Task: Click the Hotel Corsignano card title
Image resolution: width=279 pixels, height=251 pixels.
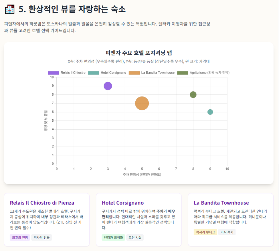Action: click(123, 203)
